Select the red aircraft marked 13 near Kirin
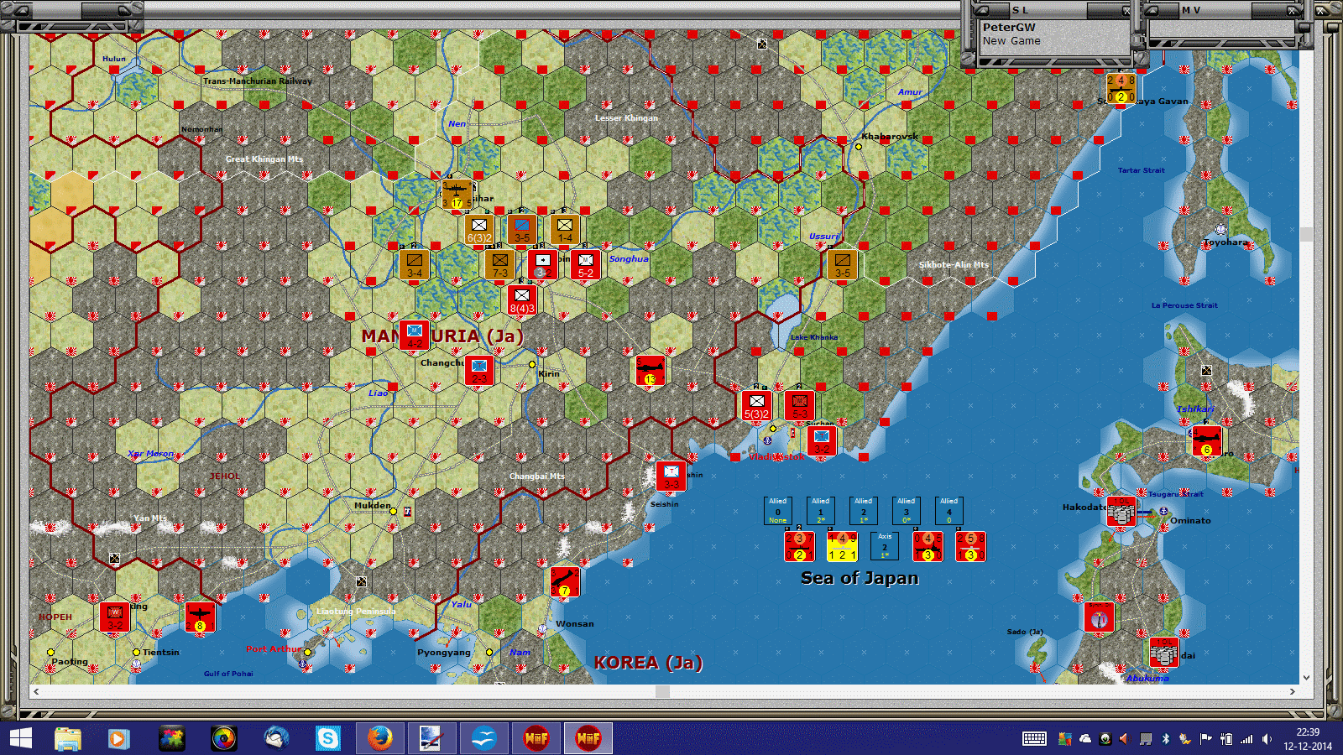 click(x=651, y=370)
